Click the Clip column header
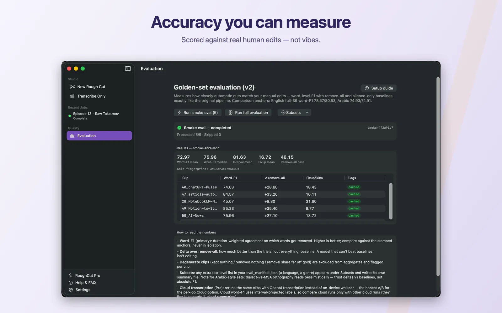The height and width of the screenshot is (313, 502). [185, 178]
